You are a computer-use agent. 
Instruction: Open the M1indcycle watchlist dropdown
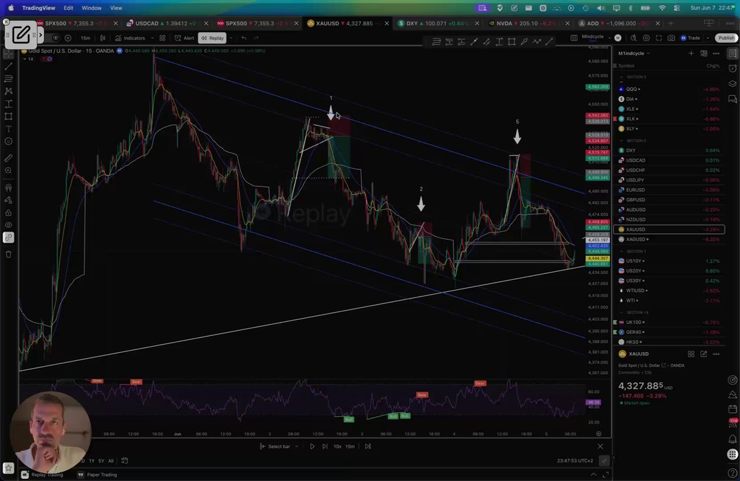tap(634, 53)
